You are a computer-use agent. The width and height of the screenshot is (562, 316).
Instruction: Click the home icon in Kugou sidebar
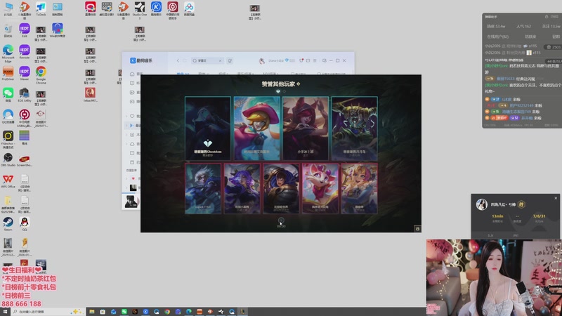[x=132, y=74]
